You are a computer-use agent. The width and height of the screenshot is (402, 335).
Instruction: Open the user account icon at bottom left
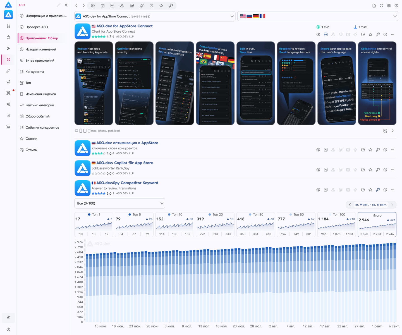8,329
